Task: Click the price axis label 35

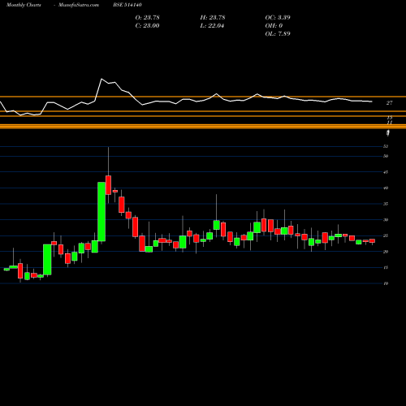Action: click(x=386, y=204)
